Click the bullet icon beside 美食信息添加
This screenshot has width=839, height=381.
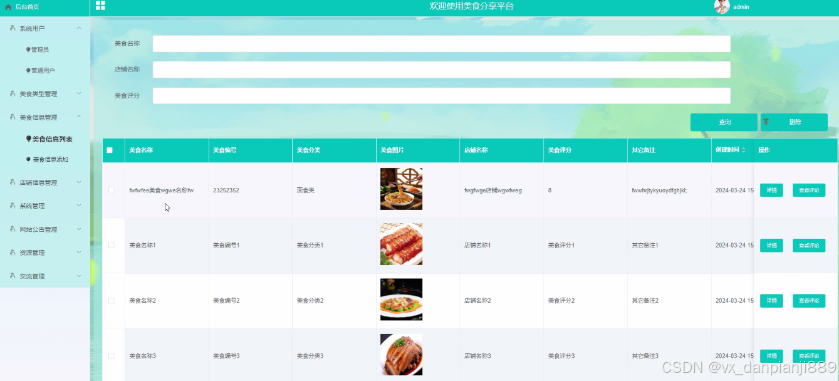(28, 159)
